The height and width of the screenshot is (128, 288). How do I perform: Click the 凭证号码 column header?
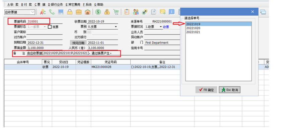tap(111, 62)
